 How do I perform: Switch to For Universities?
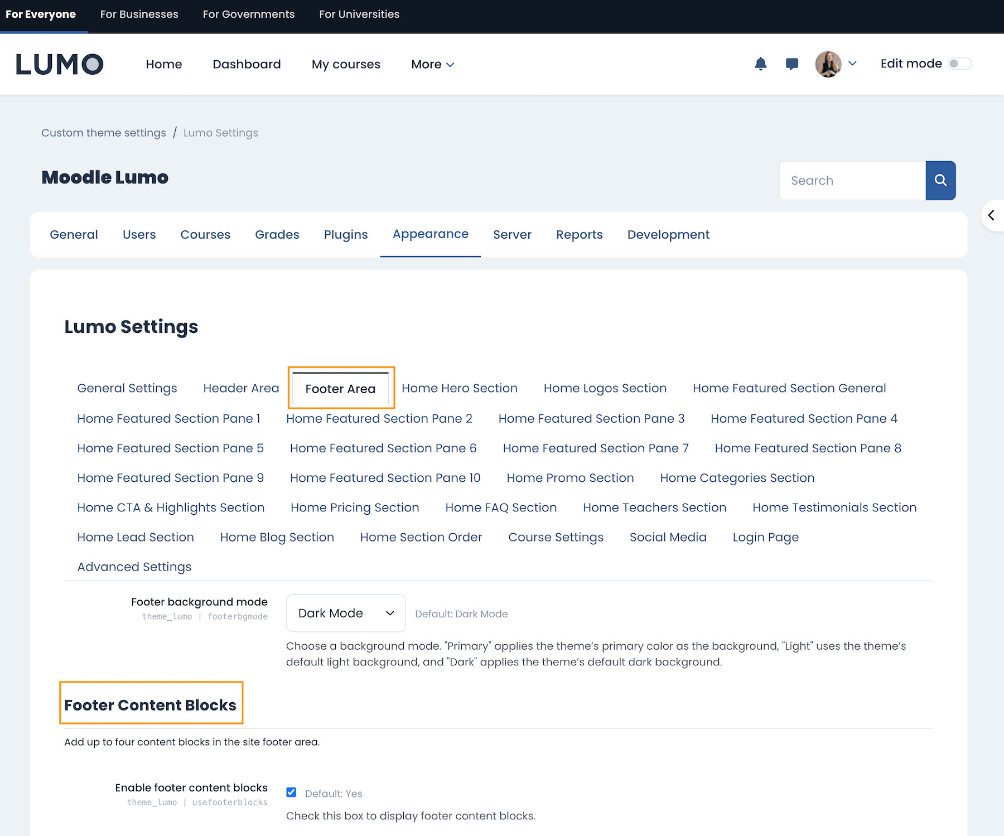[x=359, y=14]
